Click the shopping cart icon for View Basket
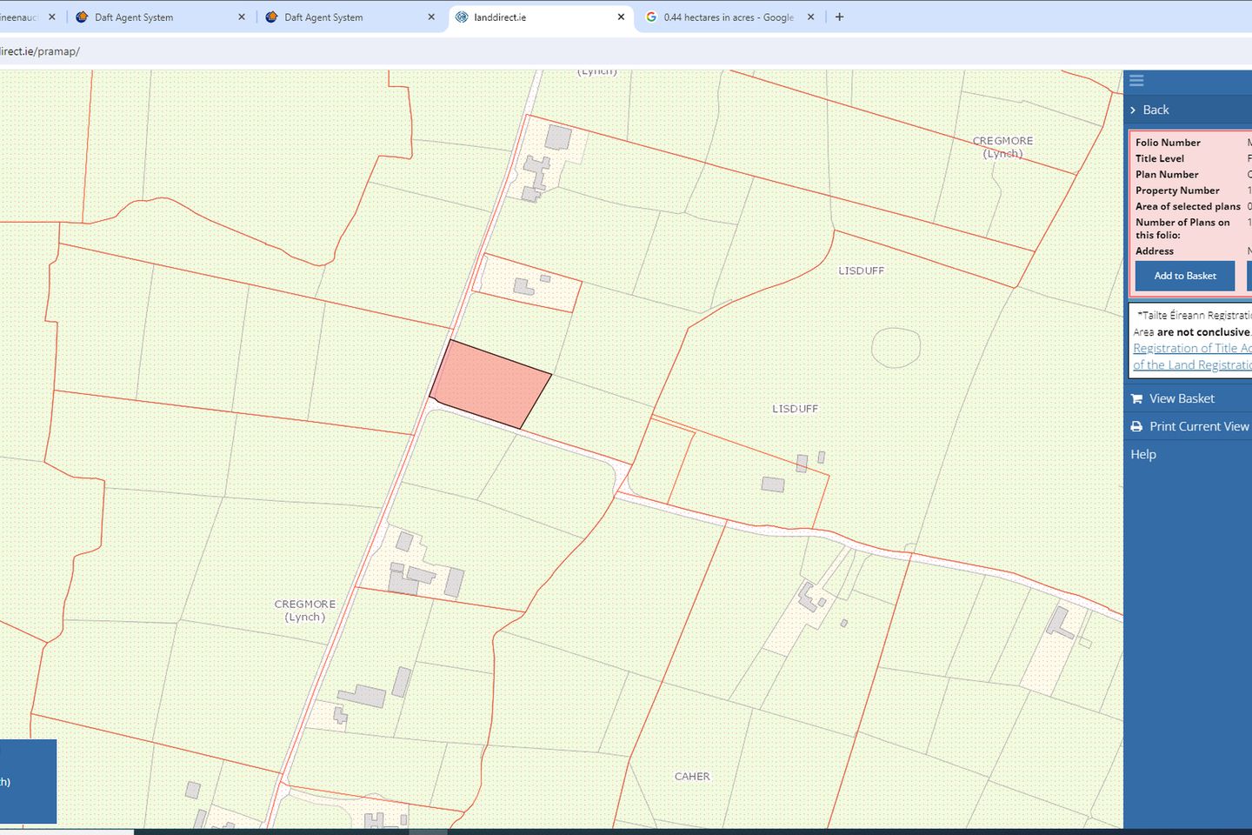Image resolution: width=1252 pixels, height=835 pixels. point(1136,398)
